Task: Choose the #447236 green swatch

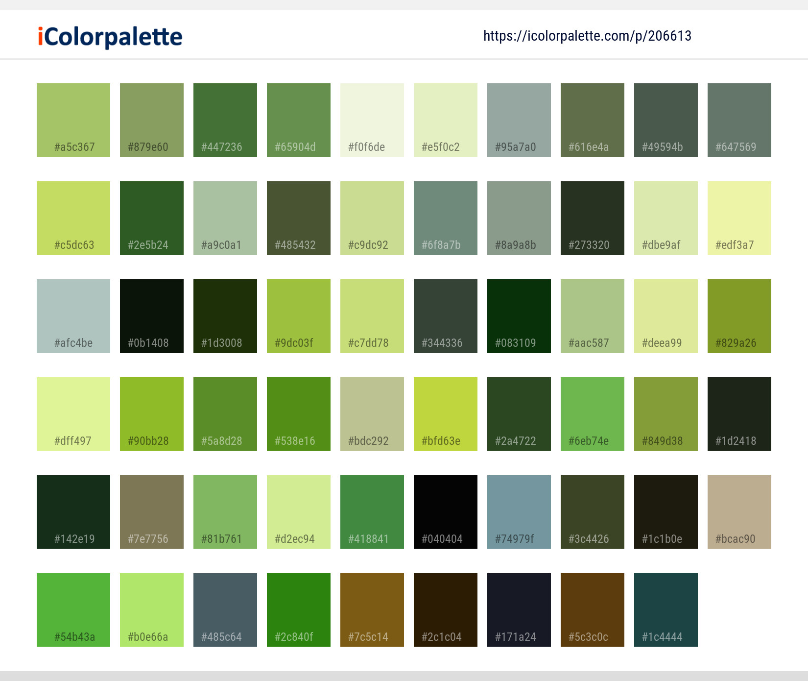Action: pos(225,120)
